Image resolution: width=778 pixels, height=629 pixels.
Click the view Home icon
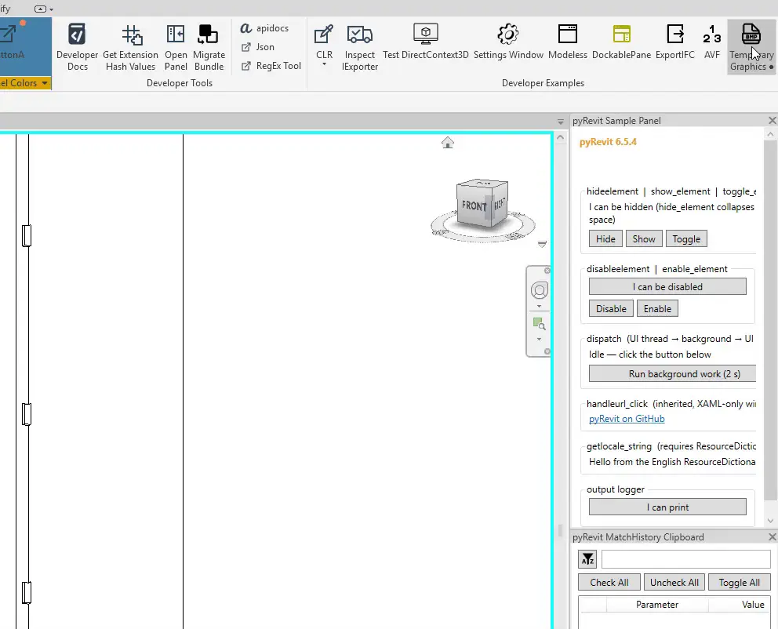(448, 143)
